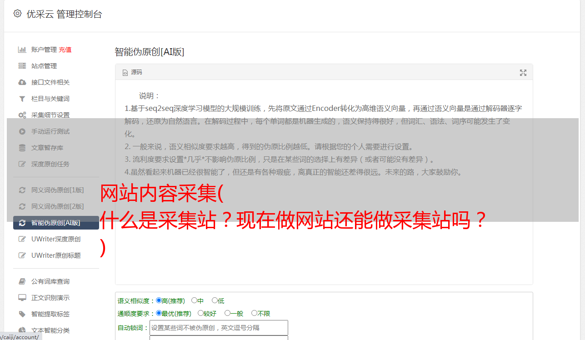
Task: Click the 接口文件相关 cloud upload icon
Action: point(22,82)
